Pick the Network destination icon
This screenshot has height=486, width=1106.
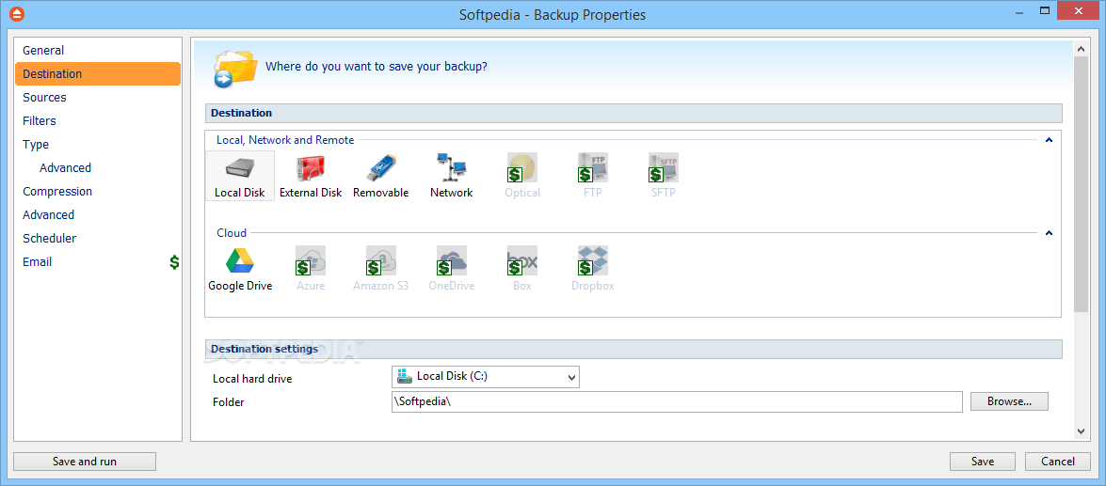(452, 176)
